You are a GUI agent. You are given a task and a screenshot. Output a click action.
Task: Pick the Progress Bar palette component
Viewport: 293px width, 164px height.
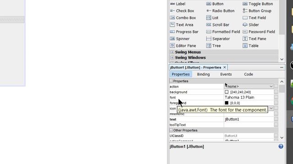[184, 32]
